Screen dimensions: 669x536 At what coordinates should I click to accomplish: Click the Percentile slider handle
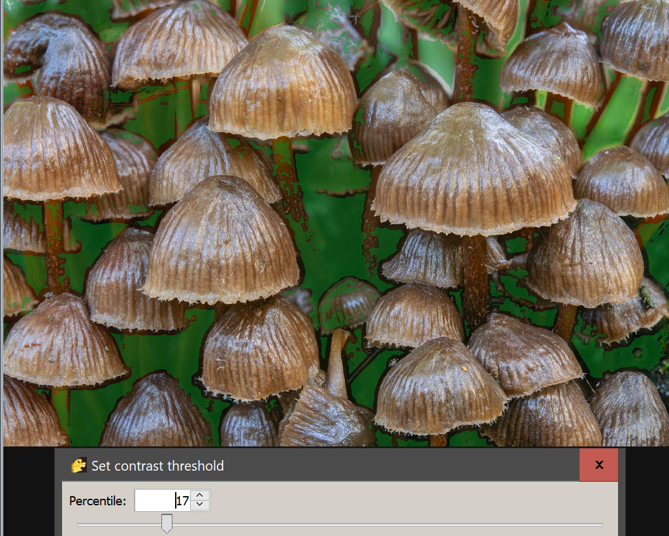point(167,523)
